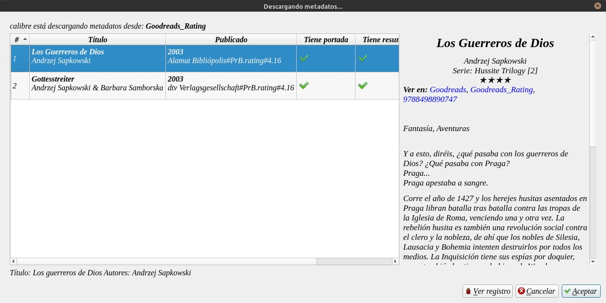Sort by Tiene portada column
The height and width of the screenshot is (303, 606).
pos(326,39)
